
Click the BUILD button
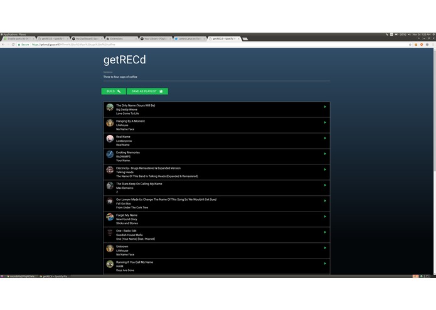coord(114,91)
